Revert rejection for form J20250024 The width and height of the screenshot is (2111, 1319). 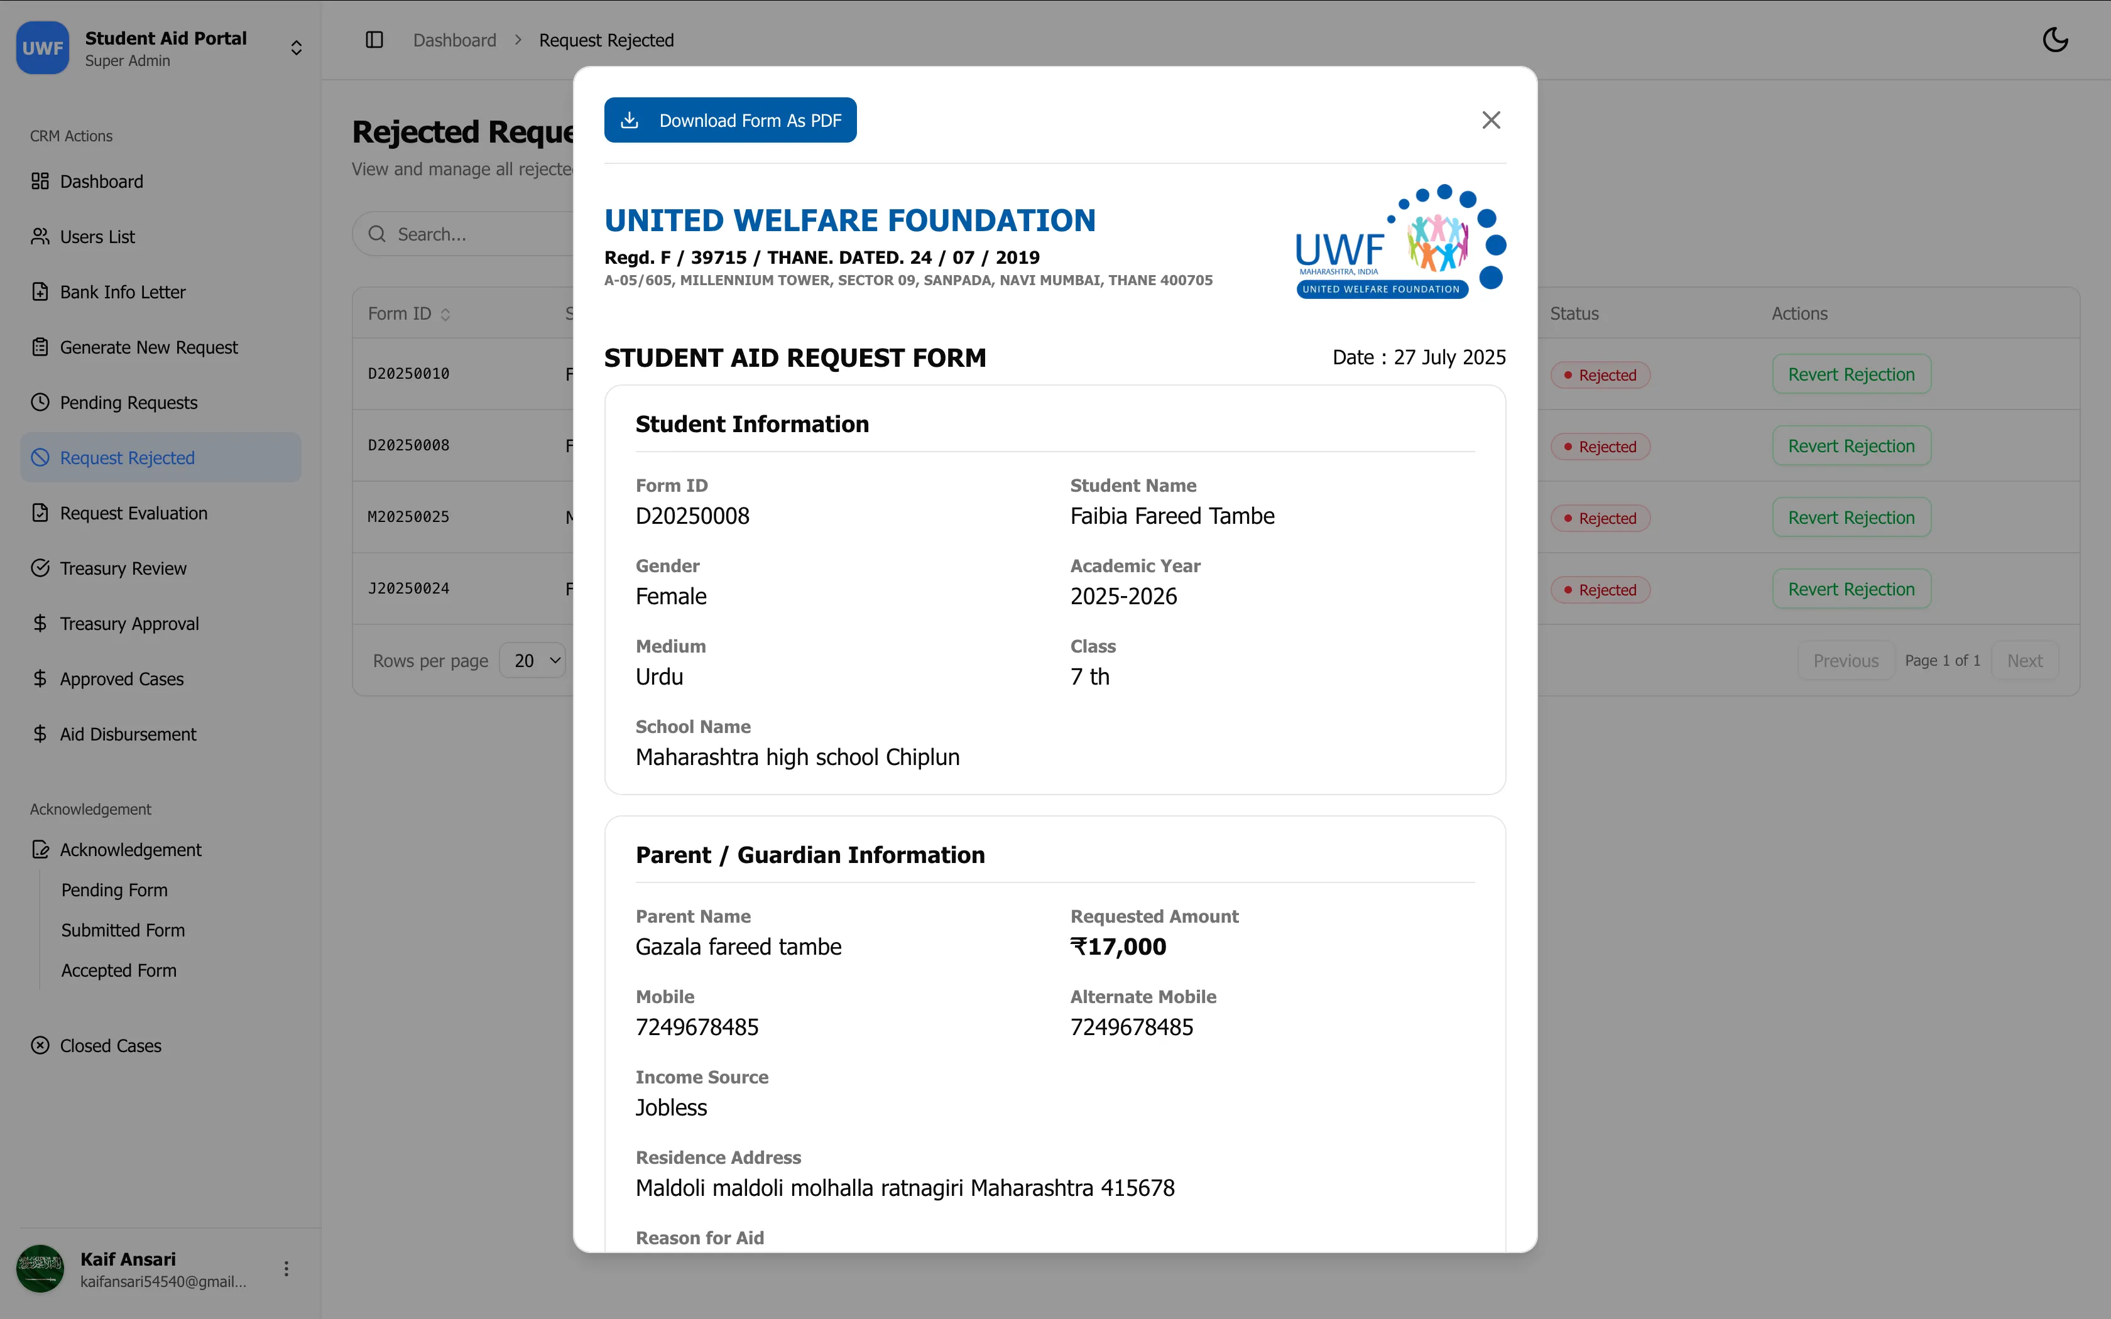pos(1851,589)
